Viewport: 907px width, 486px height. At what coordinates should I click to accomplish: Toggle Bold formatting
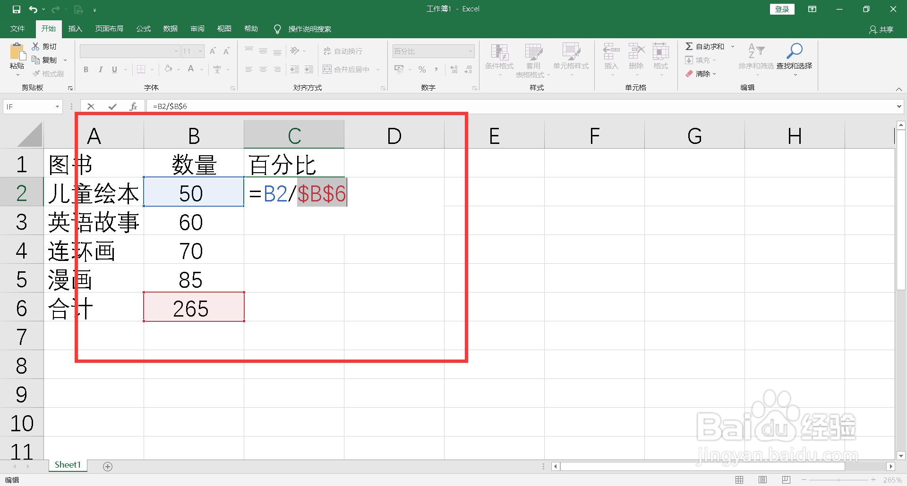(x=86, y=69)
